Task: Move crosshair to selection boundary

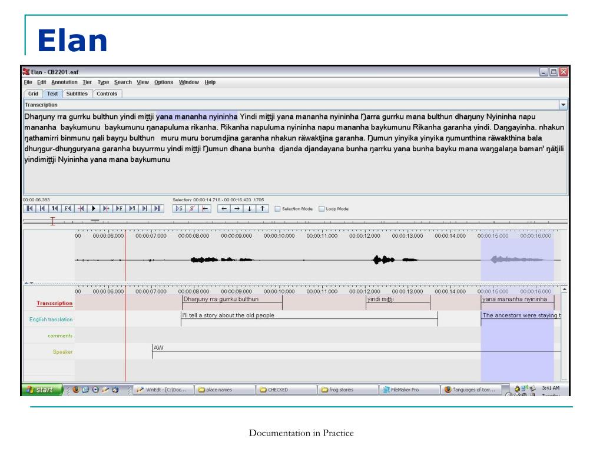Action: (x=205, y=209)
